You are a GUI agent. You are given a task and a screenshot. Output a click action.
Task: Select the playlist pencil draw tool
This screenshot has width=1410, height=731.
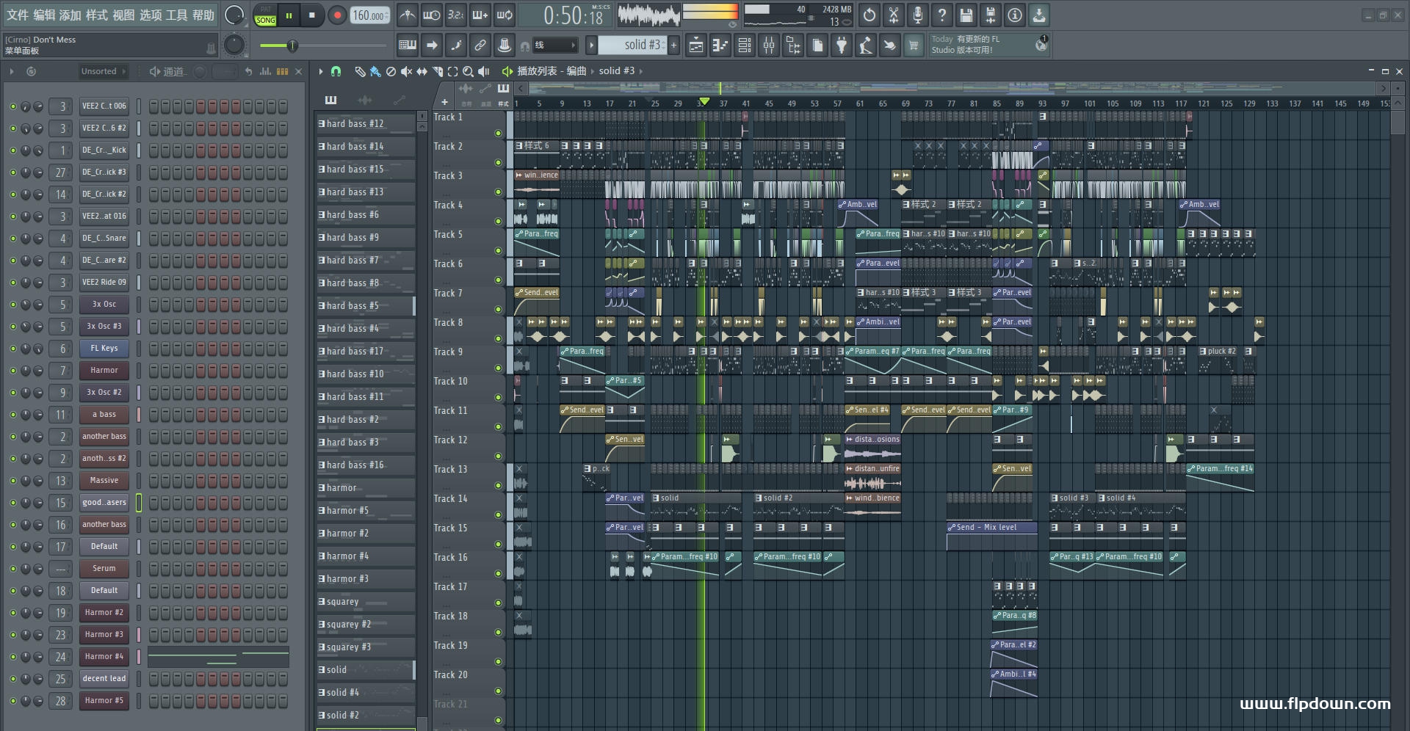tap(360, 71)
